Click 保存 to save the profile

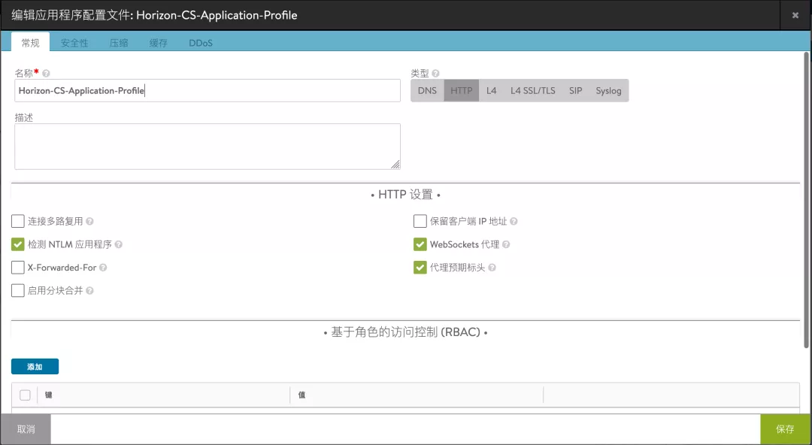click(x=785, y=429)
